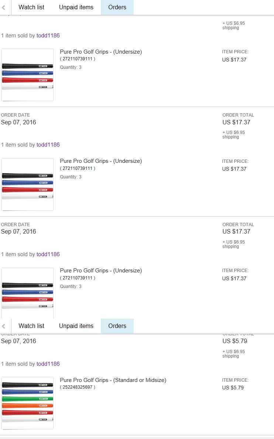The height and width of the screenshot is (439, 274).
Task: Open the third order's Pure Pro Undersize title
Action: (101, 271)
